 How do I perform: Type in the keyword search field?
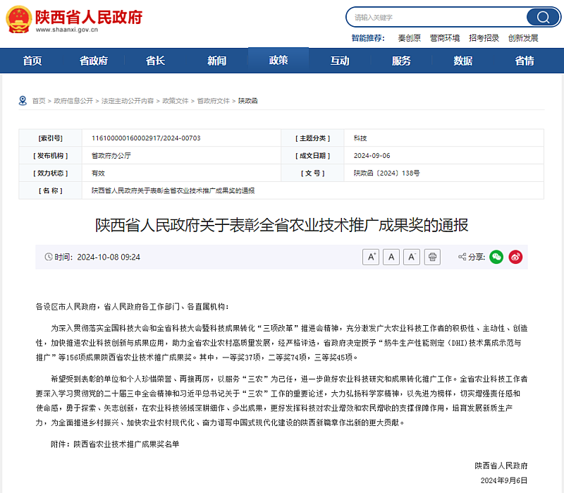coord(437,17)
